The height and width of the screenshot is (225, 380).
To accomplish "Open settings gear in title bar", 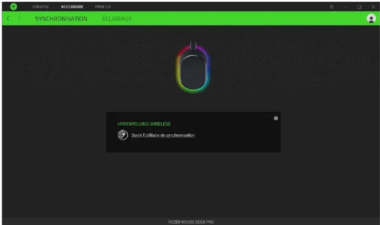I will coord(332,6).
